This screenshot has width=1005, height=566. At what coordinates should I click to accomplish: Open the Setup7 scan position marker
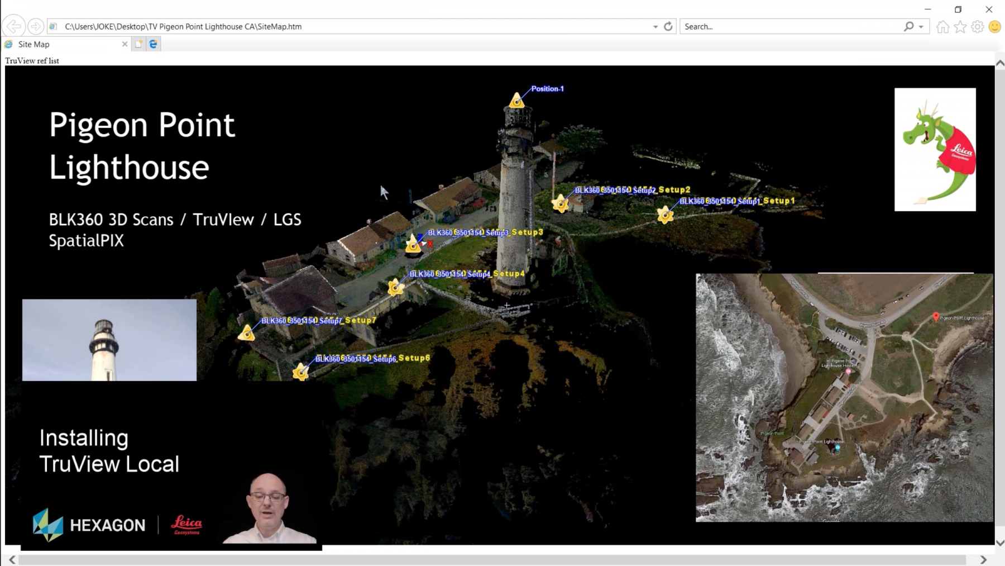click(x=246, y=334)
